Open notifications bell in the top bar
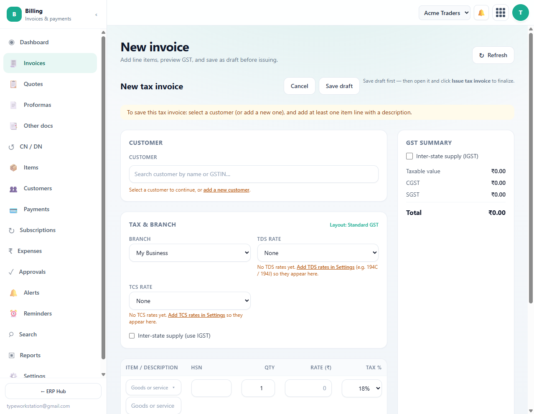The height and width of the screenshot is (414, 534). point(481,13)
